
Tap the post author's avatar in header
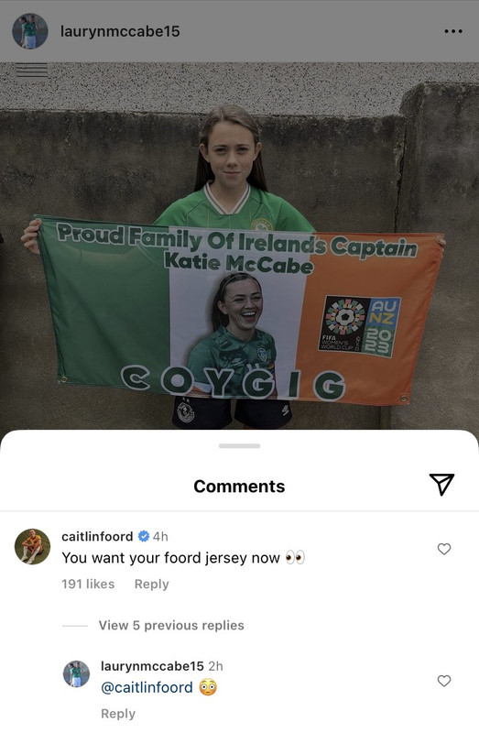(30, 31)
